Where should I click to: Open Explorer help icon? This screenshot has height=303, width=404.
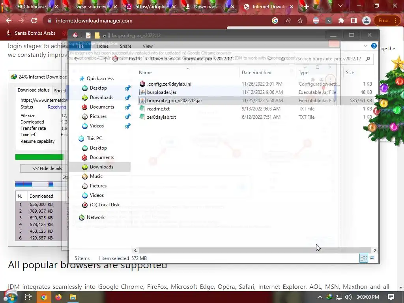pos(374,46)
